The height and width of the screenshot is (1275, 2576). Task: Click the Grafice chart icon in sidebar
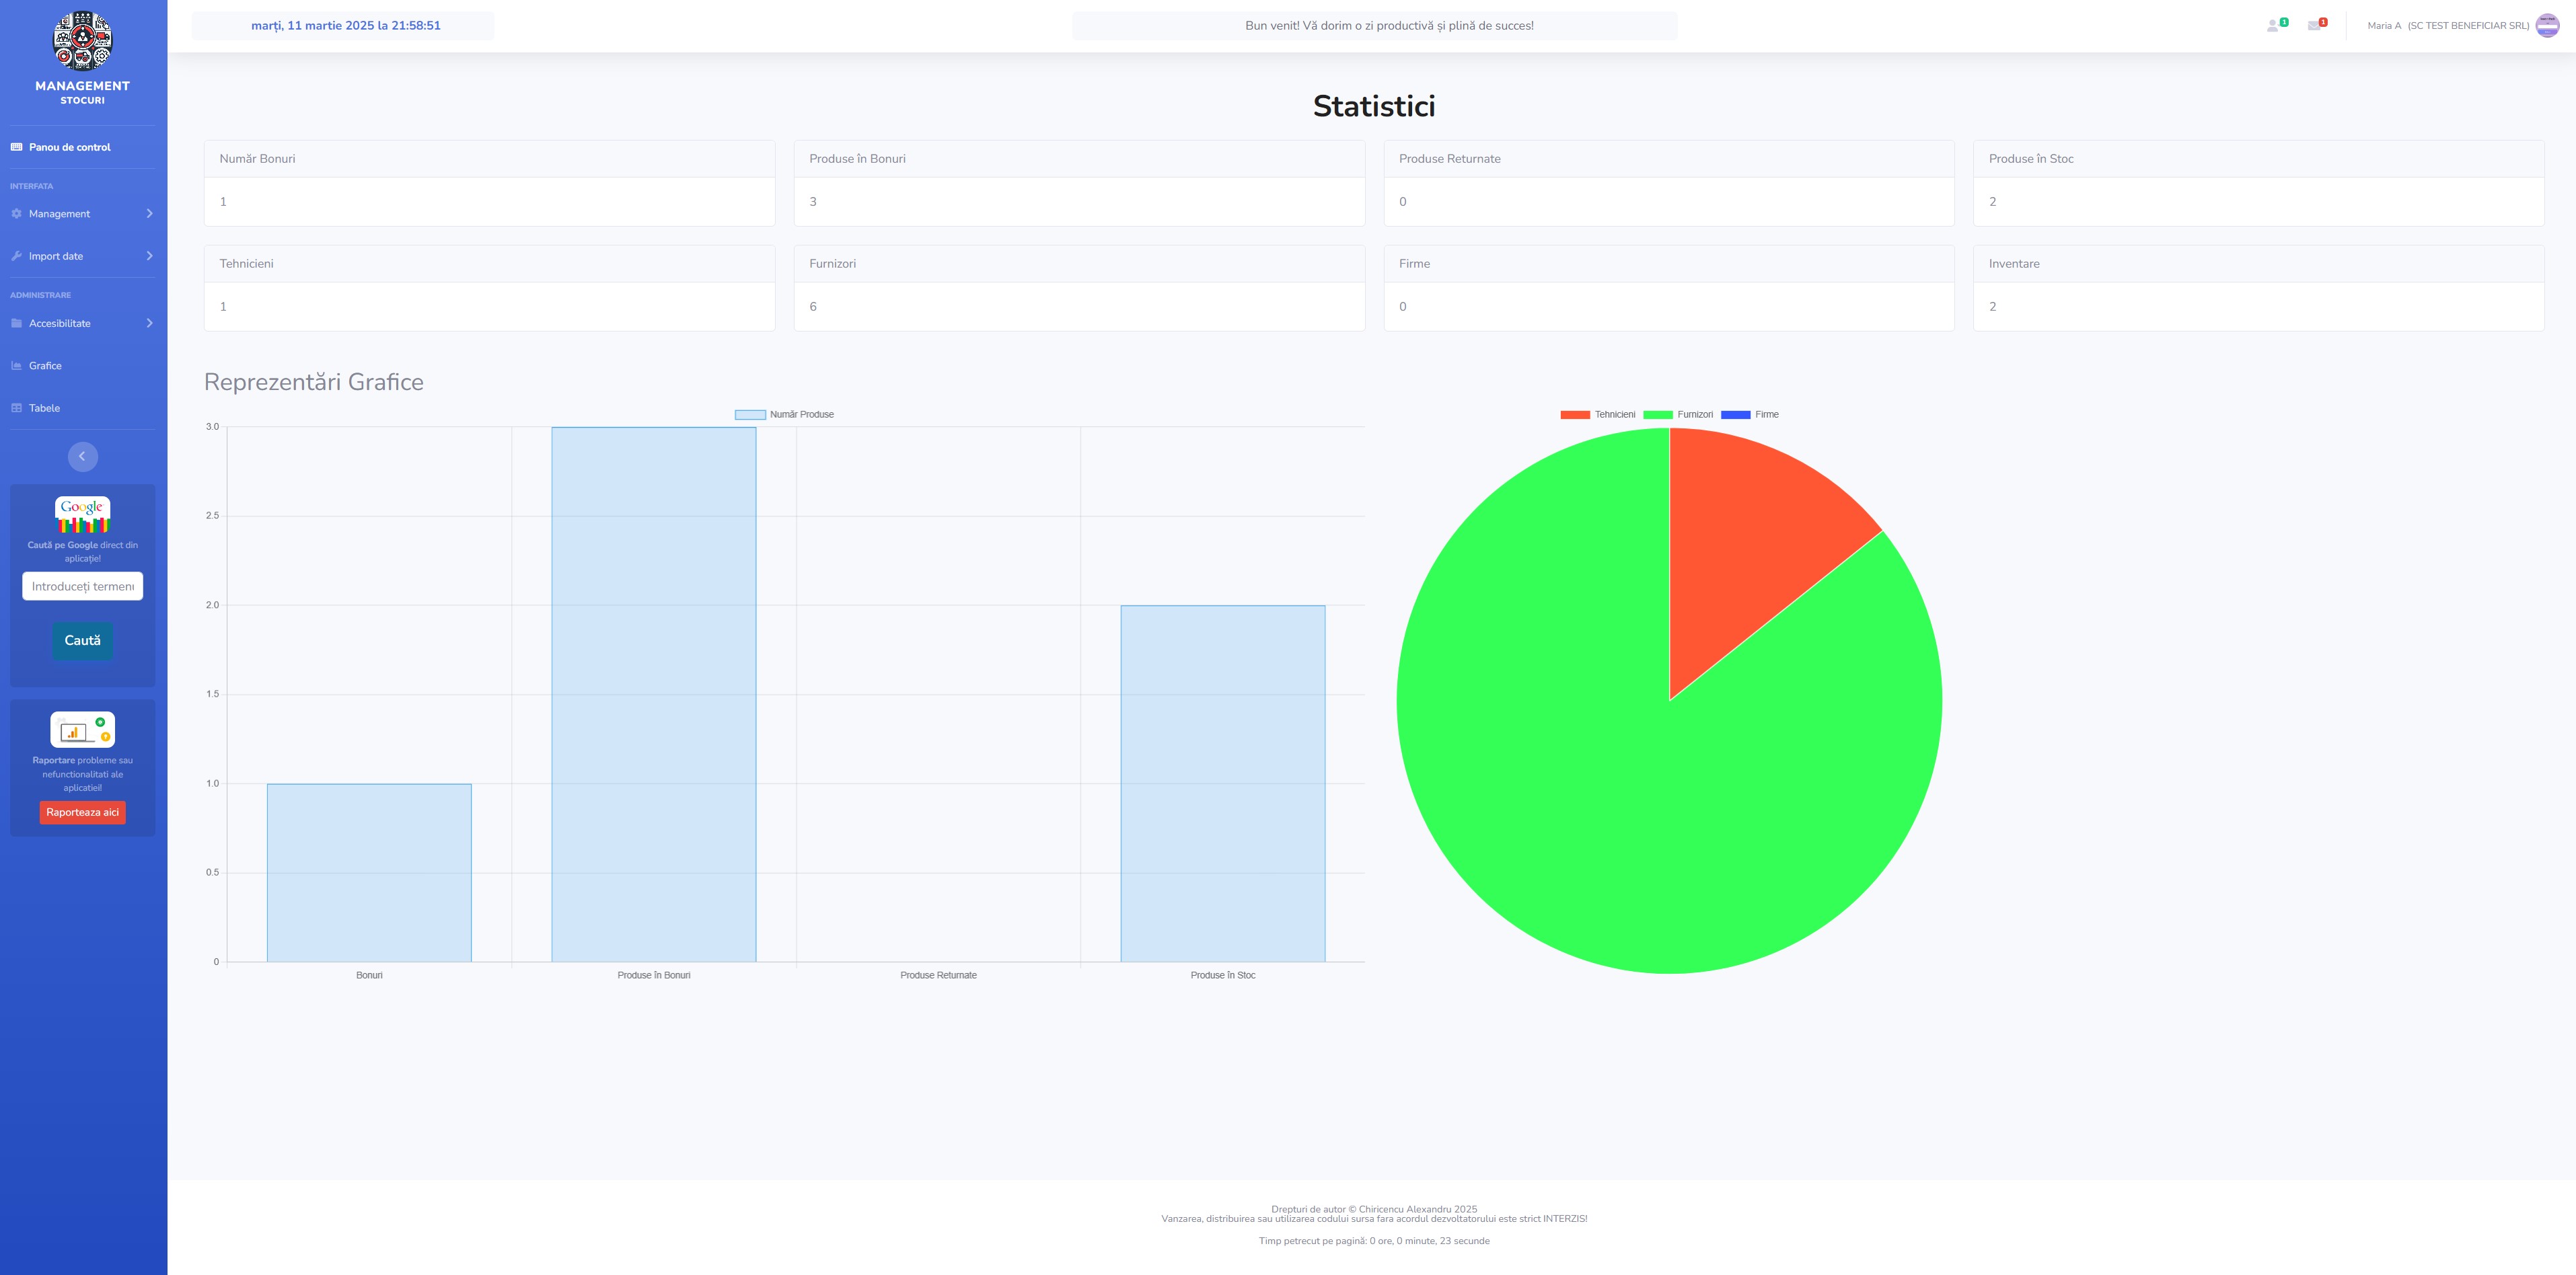[16, 366]
